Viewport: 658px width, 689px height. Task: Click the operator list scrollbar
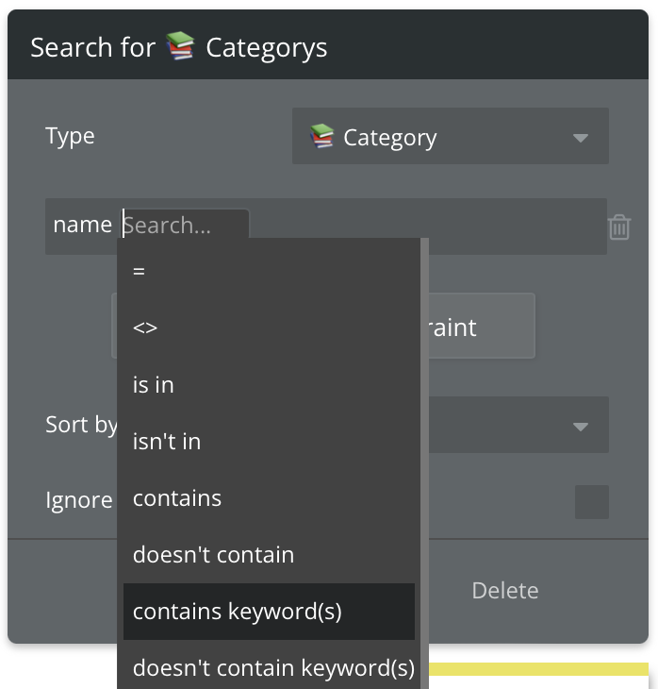(x=424, y=463)
